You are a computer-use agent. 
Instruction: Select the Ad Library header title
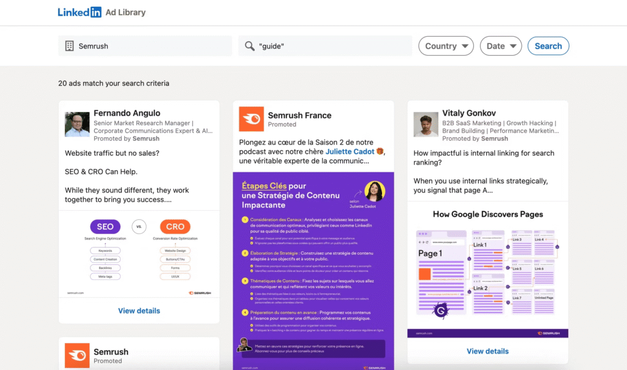[126, 12]
